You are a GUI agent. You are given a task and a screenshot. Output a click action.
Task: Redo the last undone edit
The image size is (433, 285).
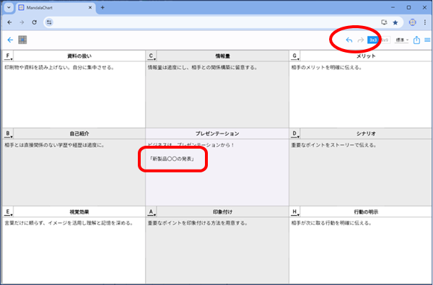coord(360,40)
